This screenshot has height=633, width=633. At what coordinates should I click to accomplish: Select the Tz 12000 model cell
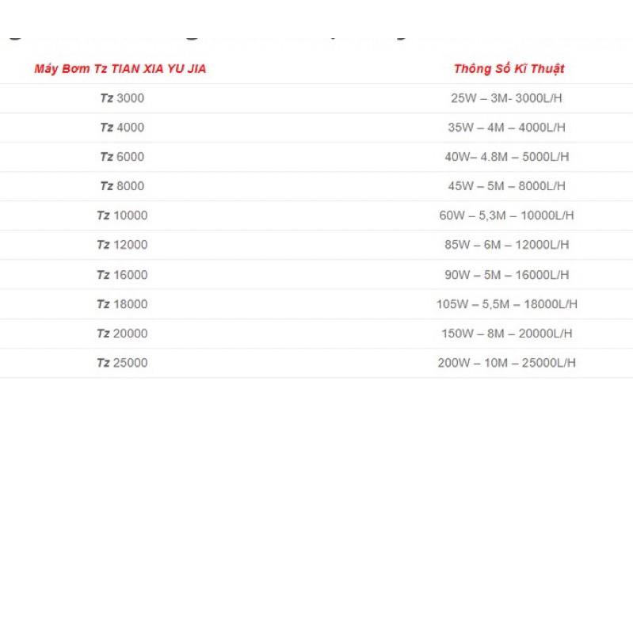click(x=122, y=245)
